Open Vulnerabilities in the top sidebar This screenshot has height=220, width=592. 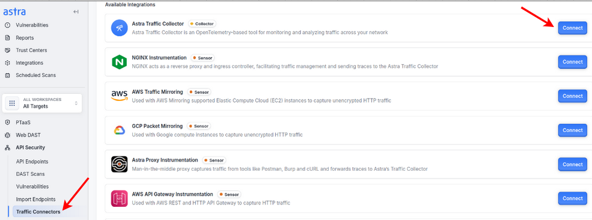click(32, 25)
